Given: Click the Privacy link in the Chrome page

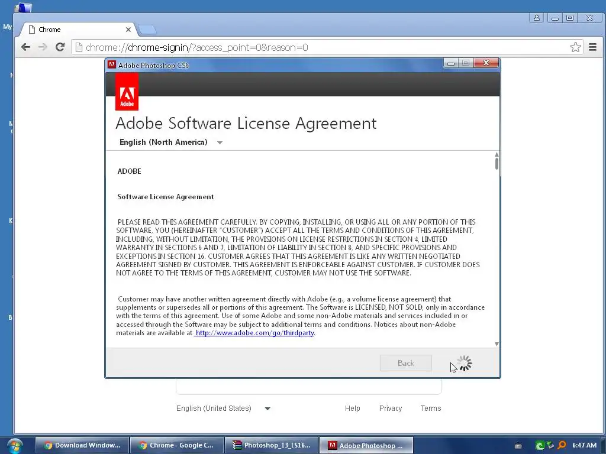Looking at the screenshot, I should 391,408.
